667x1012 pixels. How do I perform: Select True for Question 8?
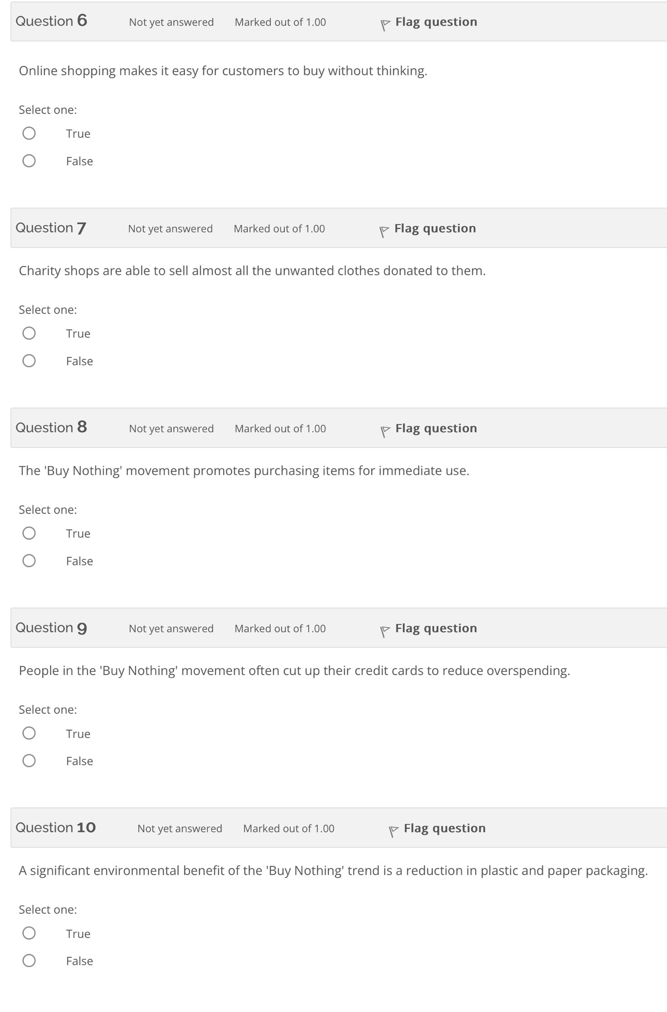tap(29, 533)
